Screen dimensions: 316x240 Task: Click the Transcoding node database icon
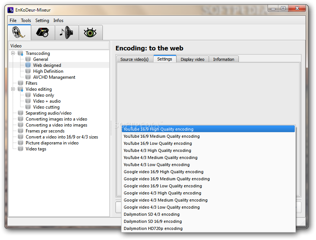click(x=20, y=53)
